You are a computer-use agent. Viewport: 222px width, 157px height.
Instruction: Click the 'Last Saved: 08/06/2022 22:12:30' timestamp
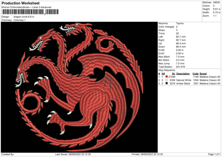pyautogui.click(x=73, y=154)
